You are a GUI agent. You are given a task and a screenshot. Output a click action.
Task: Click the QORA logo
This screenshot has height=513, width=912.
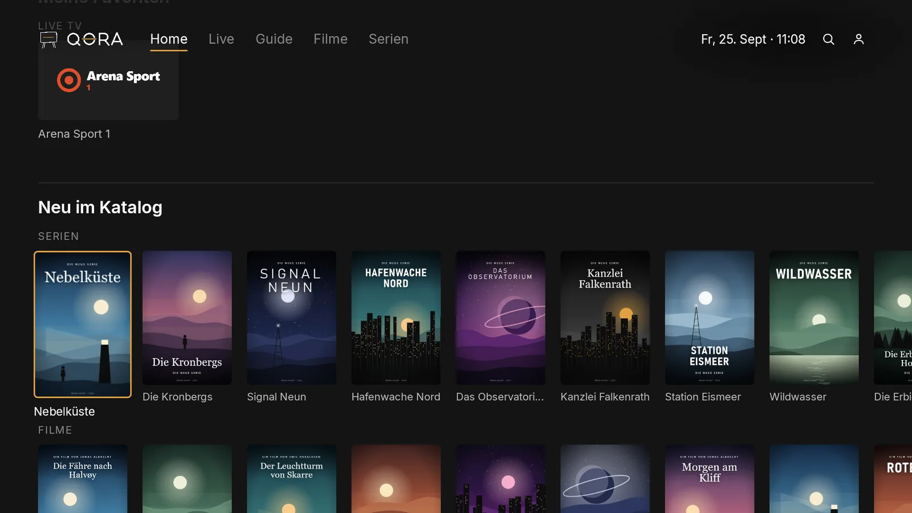(82, 39)
